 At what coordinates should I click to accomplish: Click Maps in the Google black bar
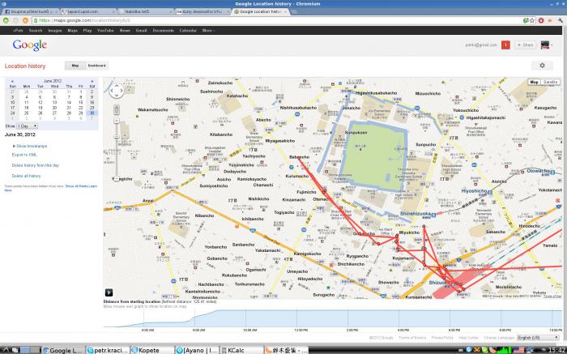pyautogui.click(x=72, y=30)
